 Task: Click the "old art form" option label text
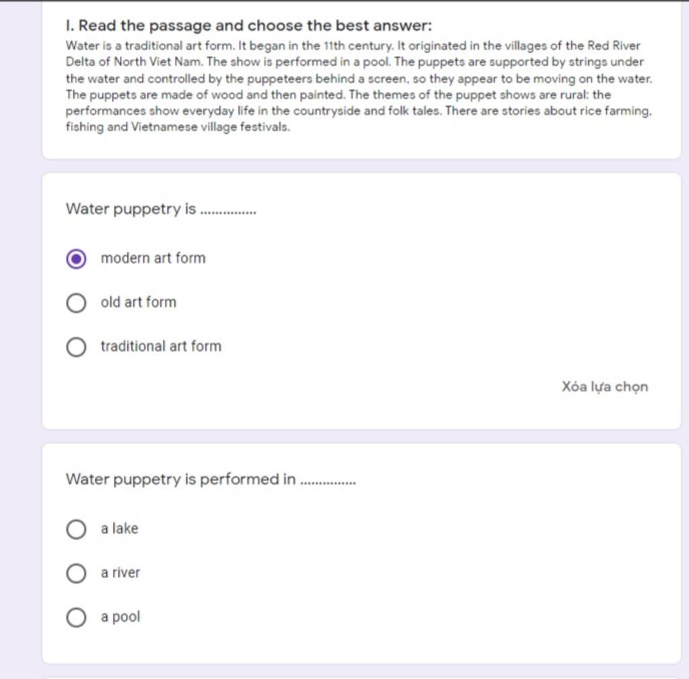(x=139, y=302)
